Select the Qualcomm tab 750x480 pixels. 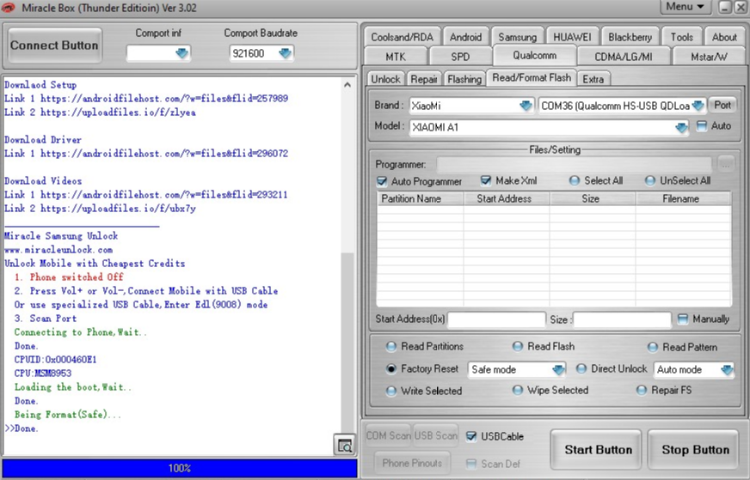coord(535,55)
